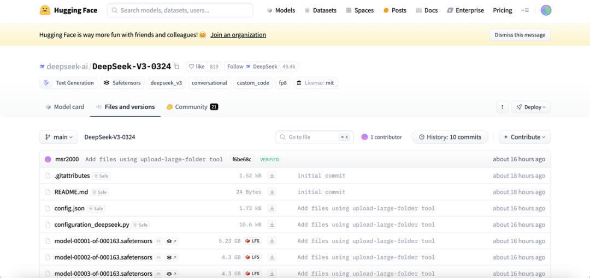Screen dimensions: 590x278
Task: Like the DeepSeek-V3-0324 model
Action: (x=196, y=67)
